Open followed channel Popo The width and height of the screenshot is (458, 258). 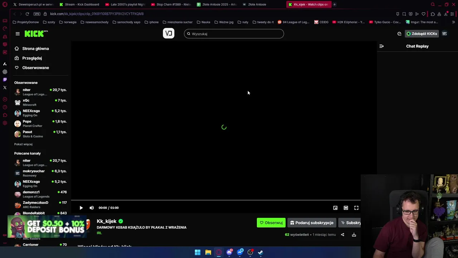40,124
